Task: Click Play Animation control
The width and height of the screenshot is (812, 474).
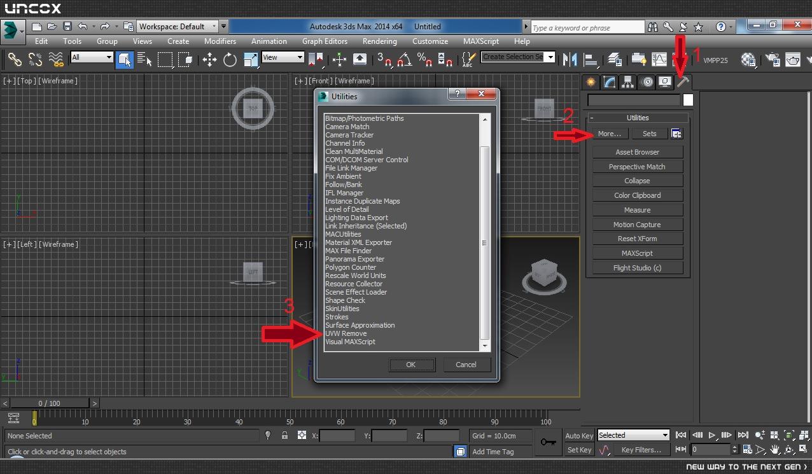Action: (712, 435)
